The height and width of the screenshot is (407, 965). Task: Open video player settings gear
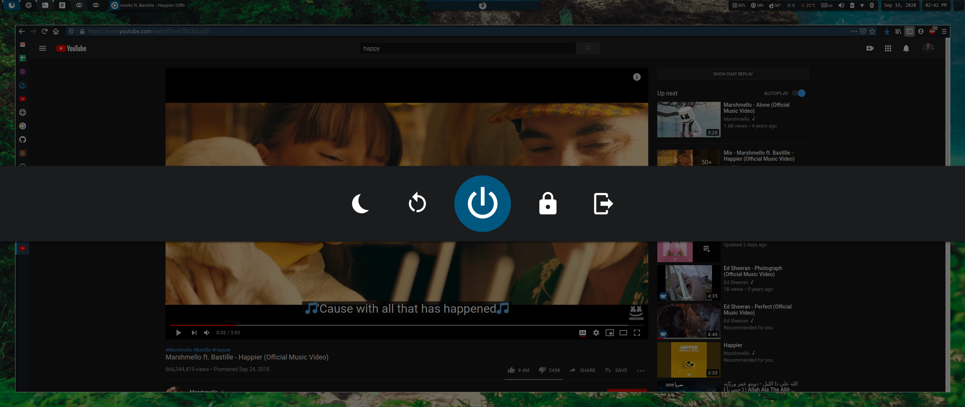point(596,333)
